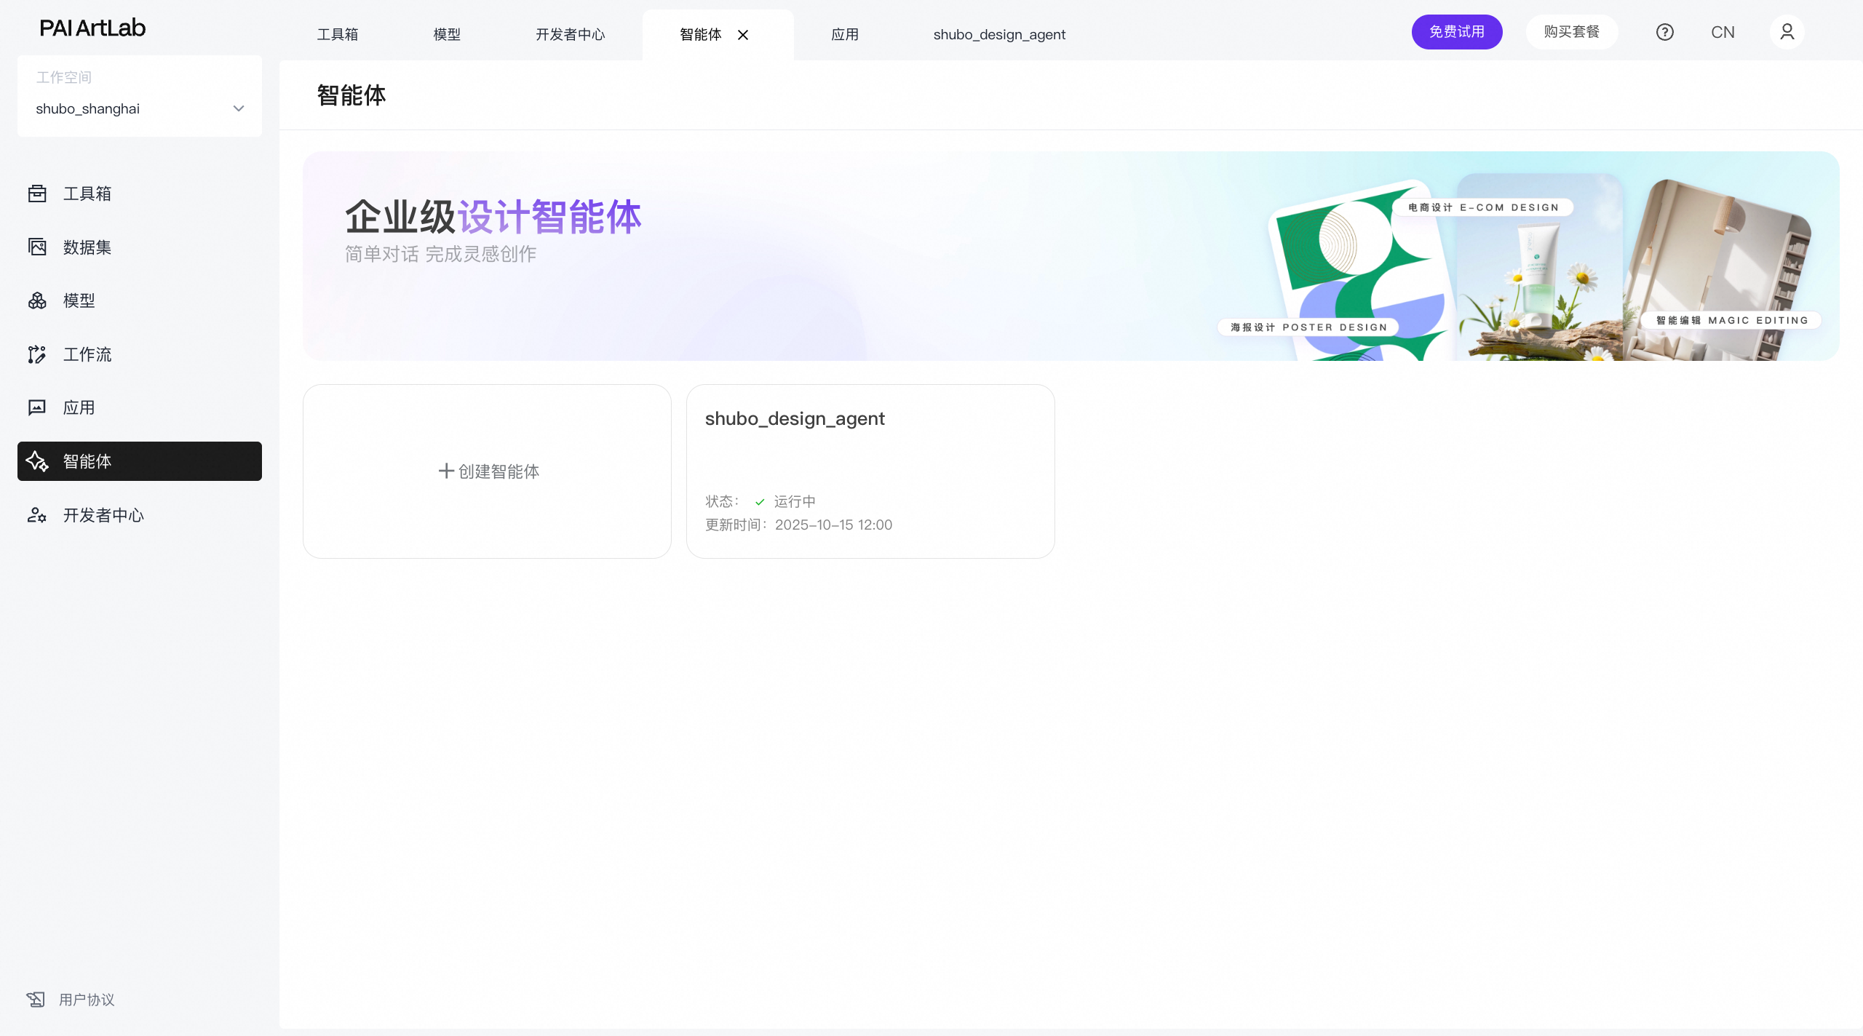Viewport: 1863px width, 1036px height.
Task: Switch language using the CN selector
Action: [x=1723, y=32]
